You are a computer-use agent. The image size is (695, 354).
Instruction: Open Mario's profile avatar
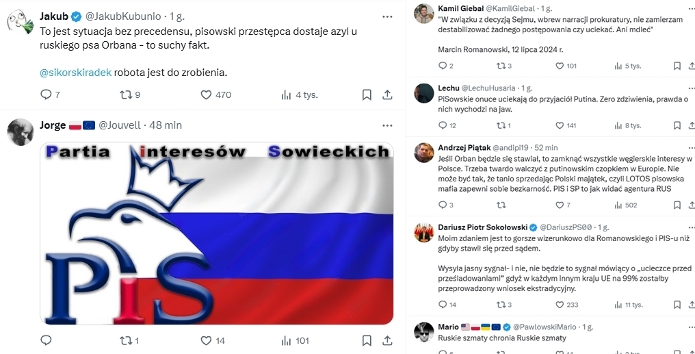tap(423, 332)
